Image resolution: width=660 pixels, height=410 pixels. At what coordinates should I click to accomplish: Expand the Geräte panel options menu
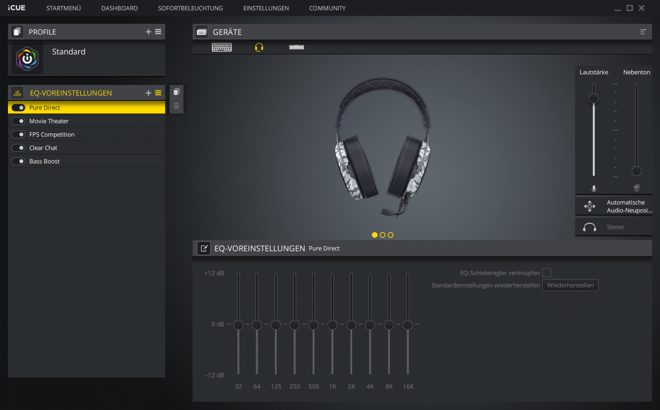[643, 32]
